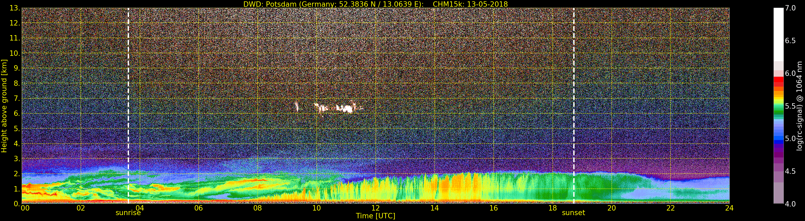
Task: Click the height axis tick label '7.'
Action: [x=17, y=98]
